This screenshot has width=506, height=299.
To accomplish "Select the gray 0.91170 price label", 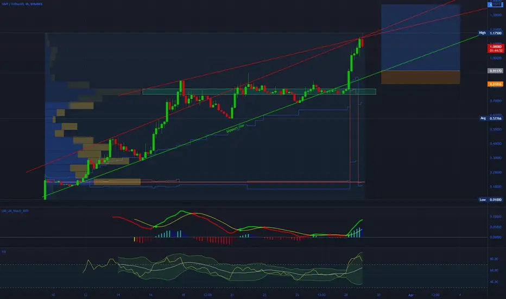I will 495,71.
